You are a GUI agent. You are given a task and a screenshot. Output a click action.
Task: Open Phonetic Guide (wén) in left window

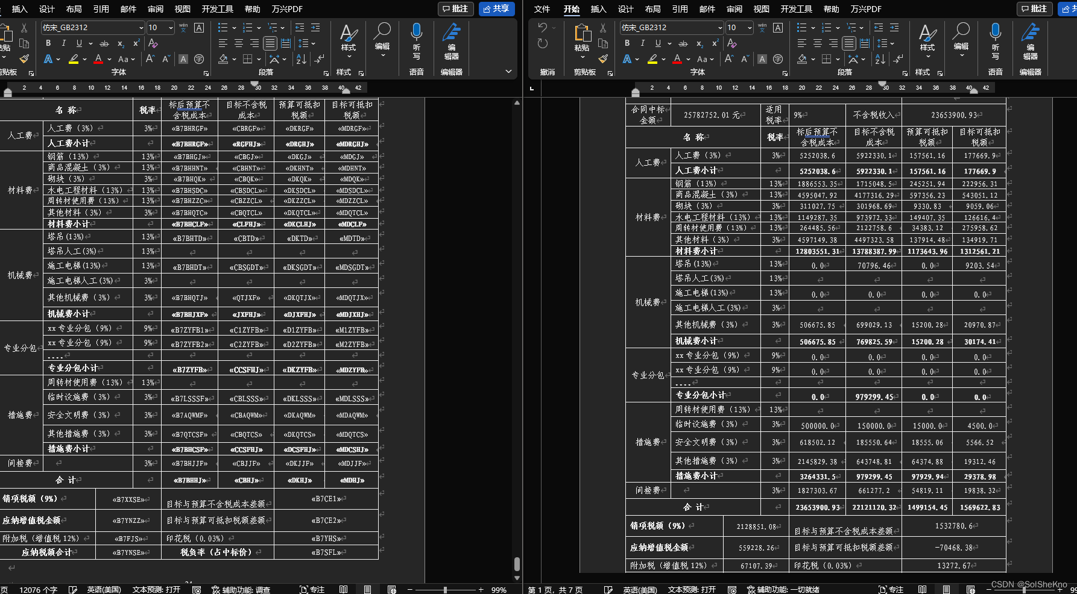(183, 28)
